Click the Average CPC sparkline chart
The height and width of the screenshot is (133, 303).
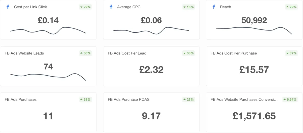tap(151, 31)
